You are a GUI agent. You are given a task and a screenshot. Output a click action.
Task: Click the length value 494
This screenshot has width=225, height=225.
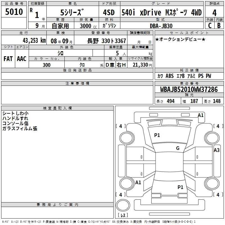point(171,101)
